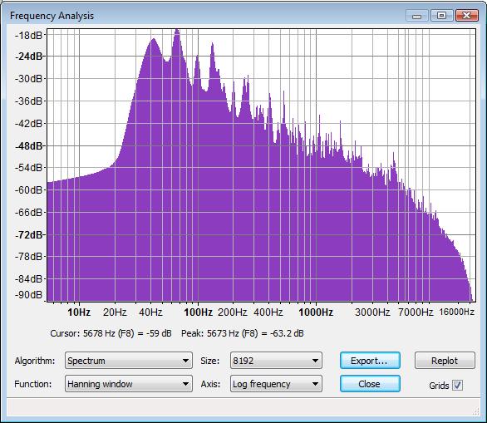Minimize the Frequency Analysis window
This screenshot has height=423, width=487.
[x=417, y=16]
